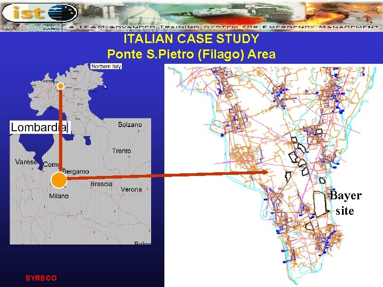Click the small orange dot on Northern Italy map
The image size is (383, 287).
point(61,86)
